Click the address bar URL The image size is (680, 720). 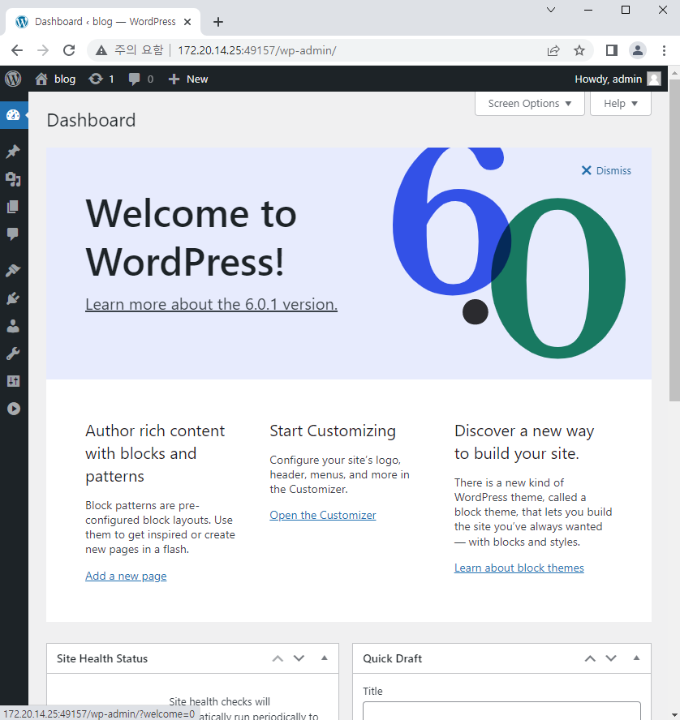(257, 50)
